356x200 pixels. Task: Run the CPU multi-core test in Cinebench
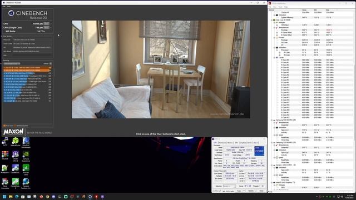(46, 23)
